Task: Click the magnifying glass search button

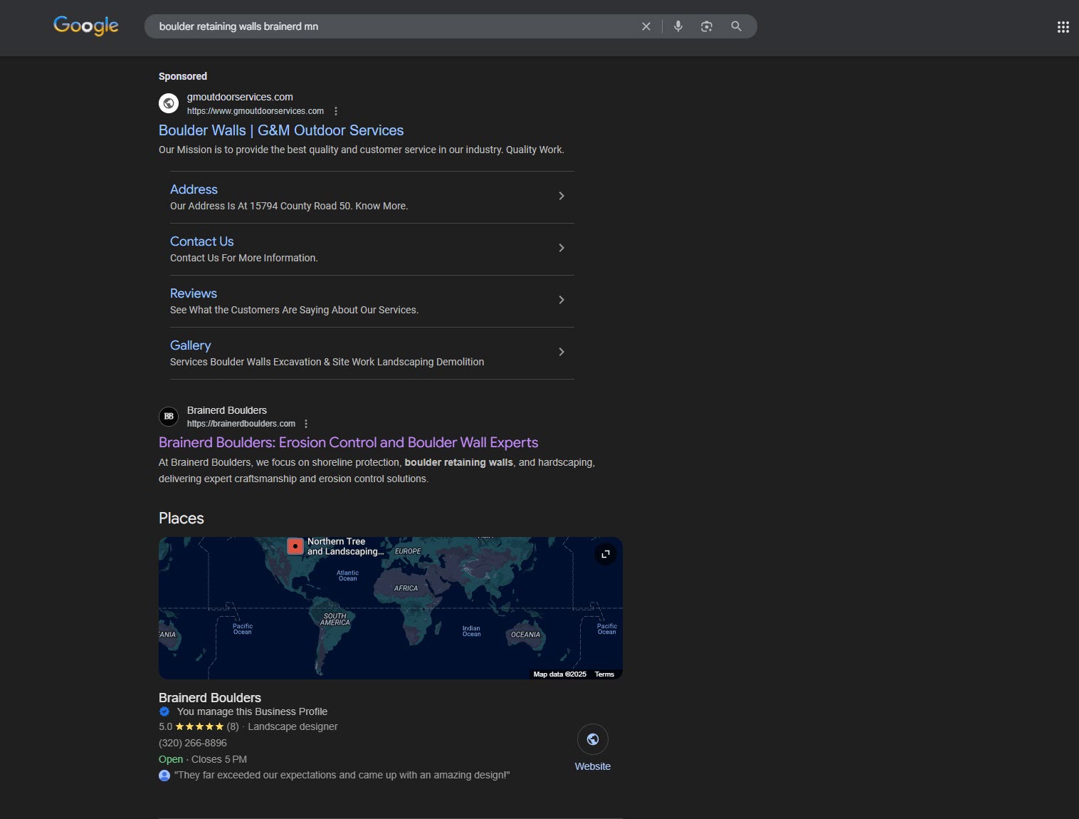Action: coord(737,26)
